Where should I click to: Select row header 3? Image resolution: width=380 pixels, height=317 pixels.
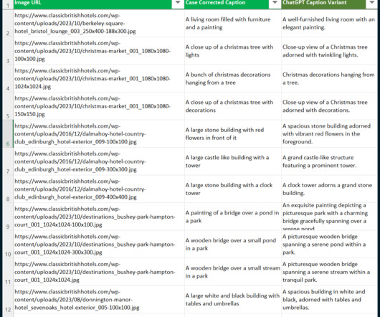[8, 51]
